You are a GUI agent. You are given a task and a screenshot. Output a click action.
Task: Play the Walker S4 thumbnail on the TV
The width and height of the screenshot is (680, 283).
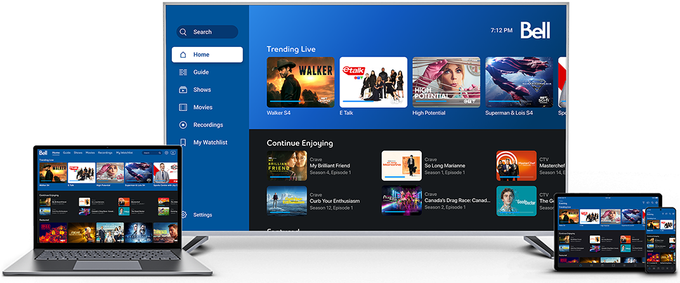click(301, 82)
